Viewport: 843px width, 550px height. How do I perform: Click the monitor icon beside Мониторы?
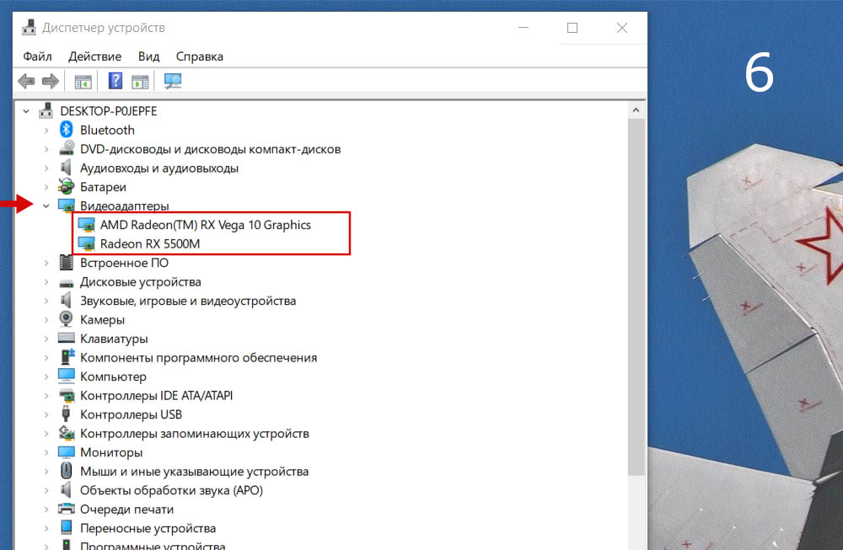(66, 451)
